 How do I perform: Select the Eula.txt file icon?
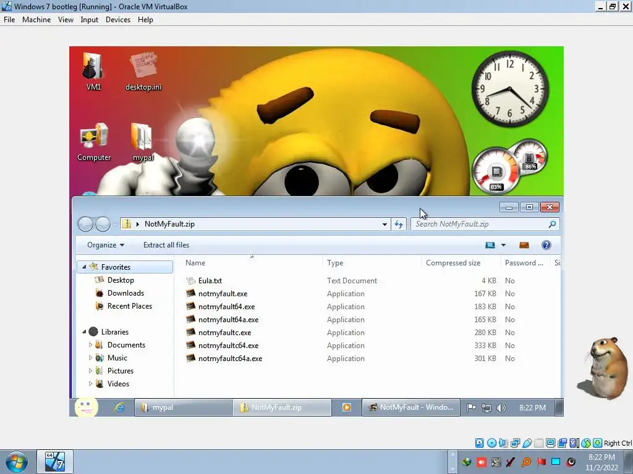191,281
